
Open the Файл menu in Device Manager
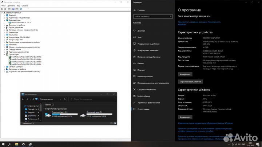[x=3, y=6]
